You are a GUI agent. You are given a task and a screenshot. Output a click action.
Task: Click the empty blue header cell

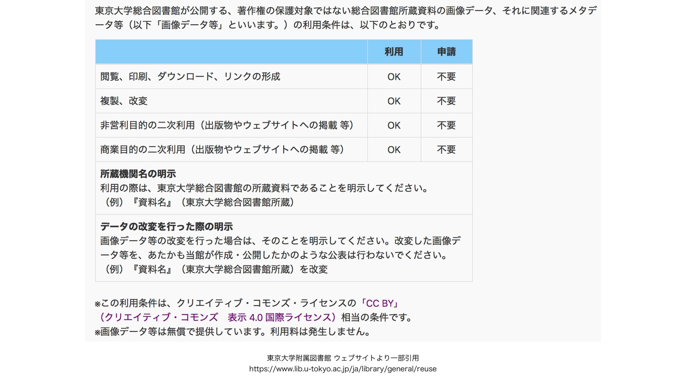(231, 52)
